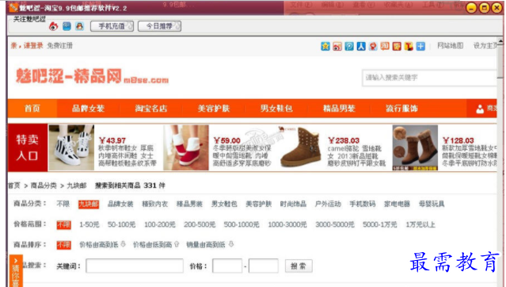Click 免费注册 register link
Viewport: 506px width, 287px height.
click(59, 45)
